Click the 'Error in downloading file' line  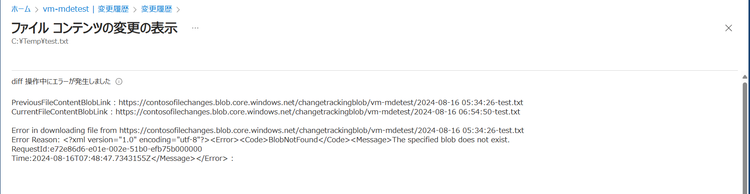(268, 131)
